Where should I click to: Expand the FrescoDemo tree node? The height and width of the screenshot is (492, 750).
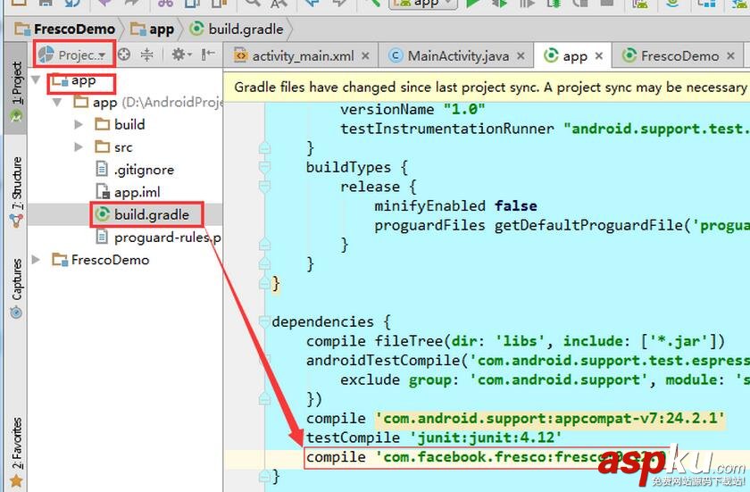click(37, 260)
